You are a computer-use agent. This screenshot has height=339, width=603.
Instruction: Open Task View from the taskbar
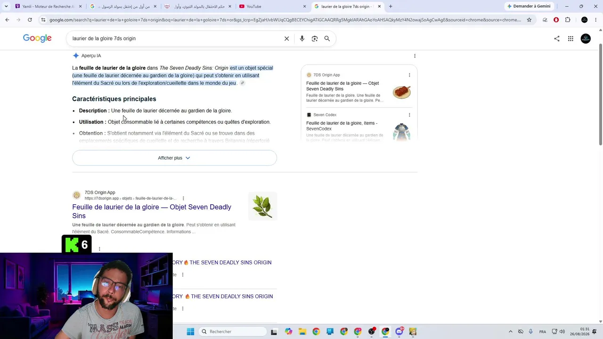pos(274,331)
